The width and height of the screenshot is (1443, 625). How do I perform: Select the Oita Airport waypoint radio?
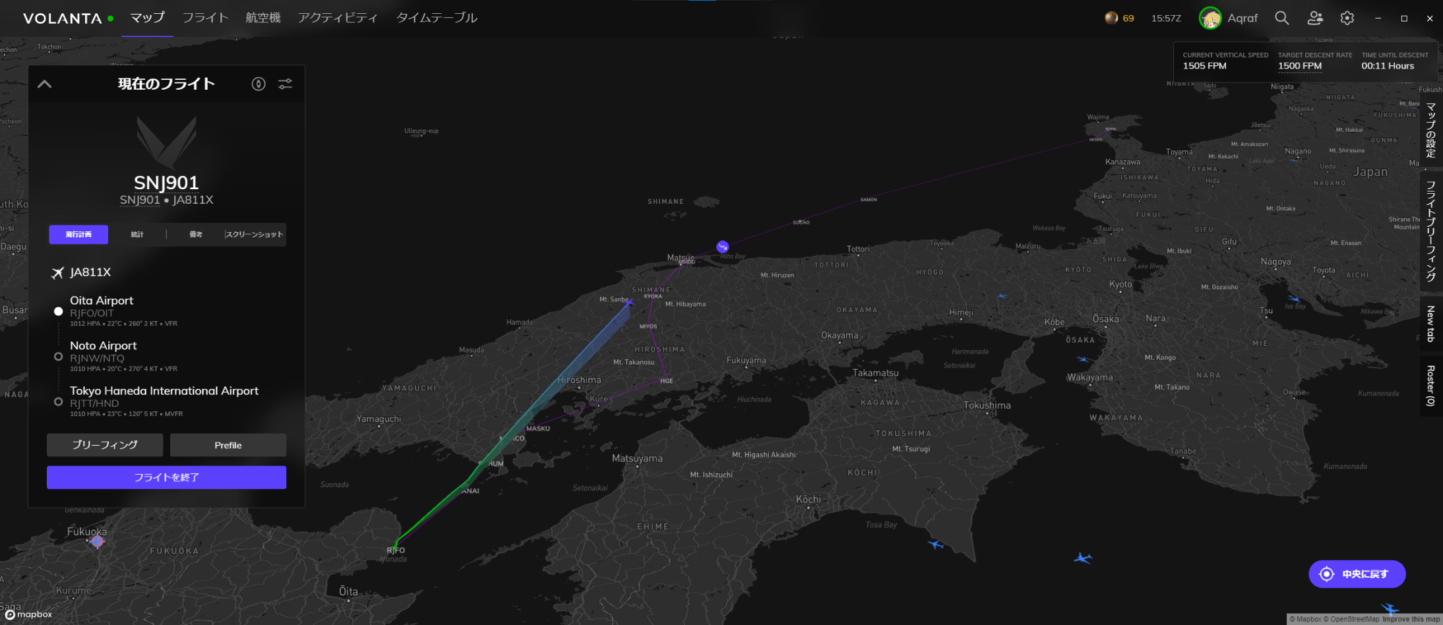click(59, 311)
